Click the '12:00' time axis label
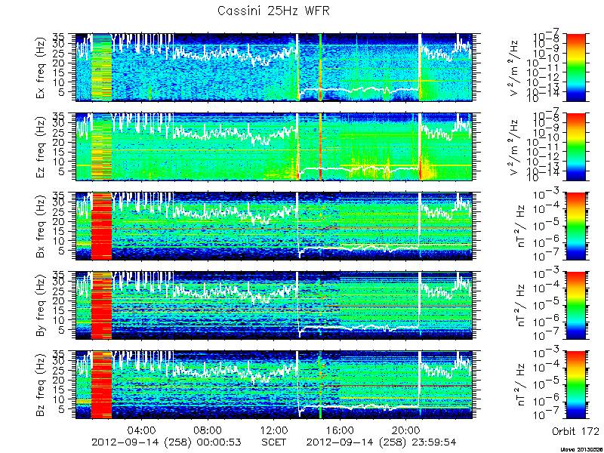Viewport: 604px width, 453px height. pos(274,430)
